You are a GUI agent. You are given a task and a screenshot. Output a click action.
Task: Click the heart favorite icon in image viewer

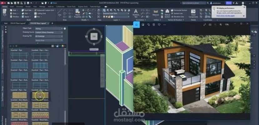[x=159, y=25]
